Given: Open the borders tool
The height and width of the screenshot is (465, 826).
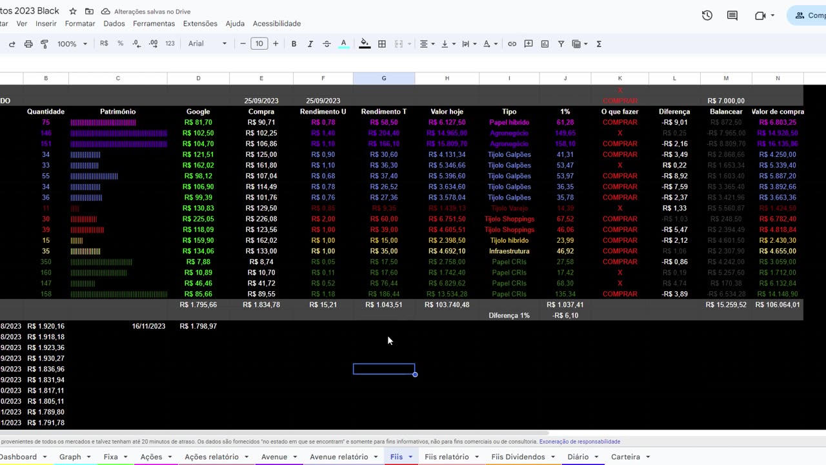Looking at the screenshot, I should 382,44.
